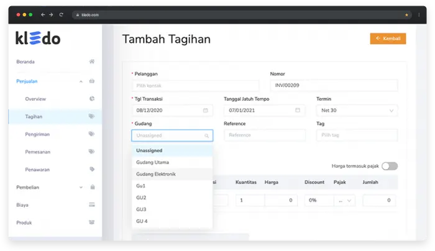This screenshot has width=435, height=251.
Task: Open Penawaran in sidebar
Action: pyautogui.click(x=37, y=170)
